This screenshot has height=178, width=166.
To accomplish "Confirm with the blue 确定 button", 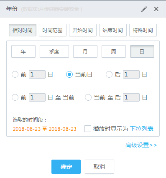I will (66, 167).
